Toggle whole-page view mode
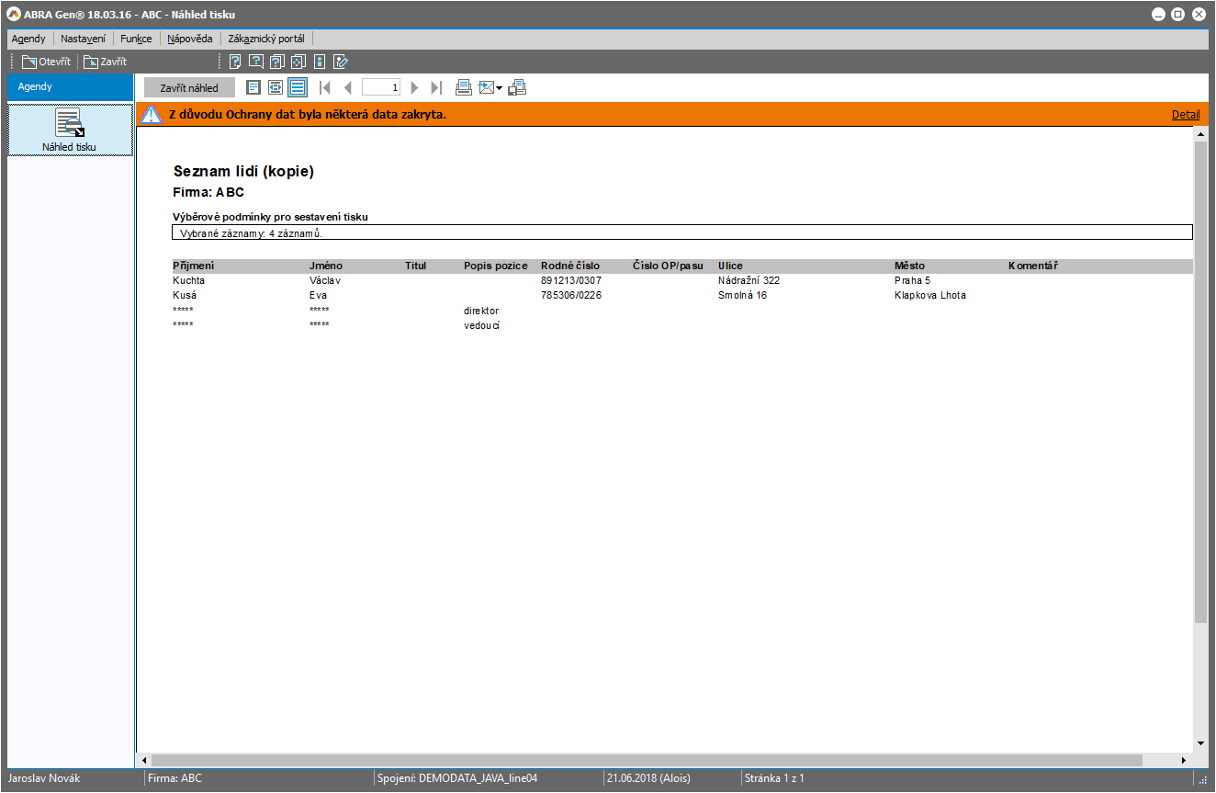 coord(253,87)
